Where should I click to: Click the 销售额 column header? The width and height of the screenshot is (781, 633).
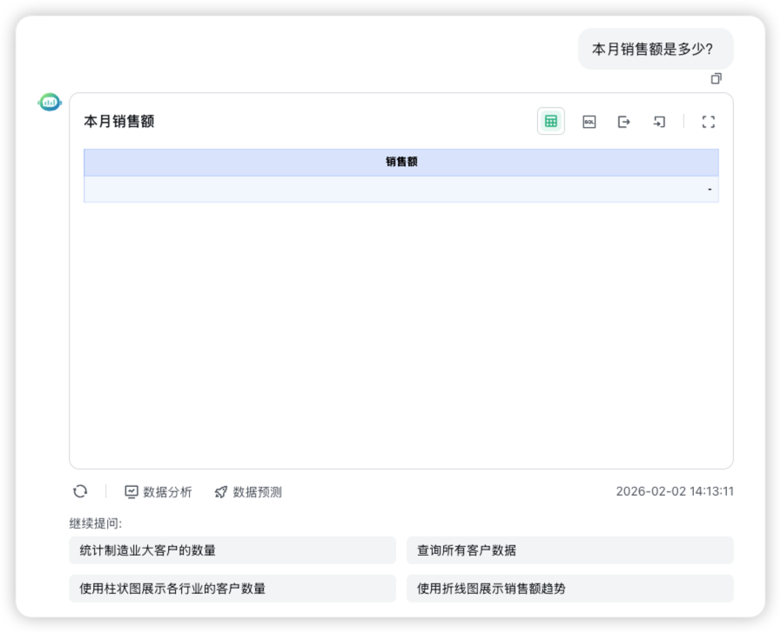[x=401, y=160]
